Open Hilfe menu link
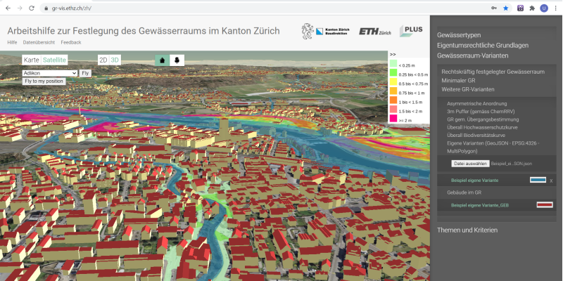563x281 pixels. click(12, 43)
